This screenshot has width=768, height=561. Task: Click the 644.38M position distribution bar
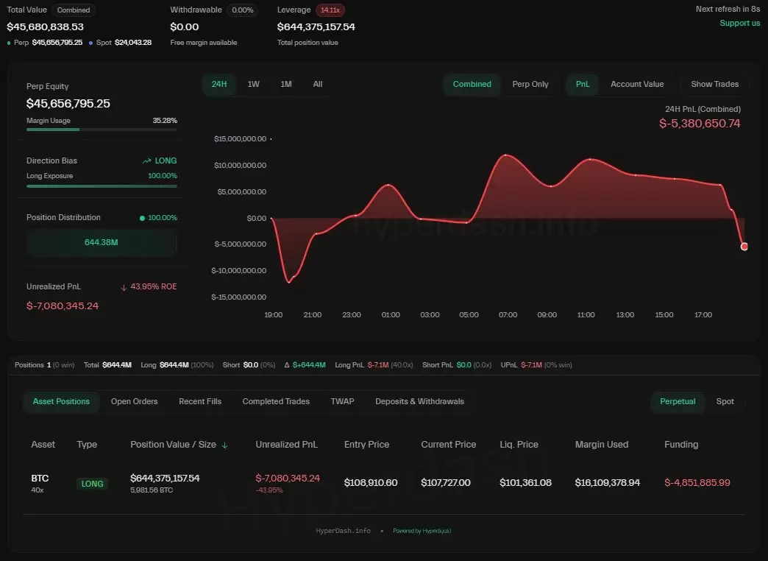102,242
